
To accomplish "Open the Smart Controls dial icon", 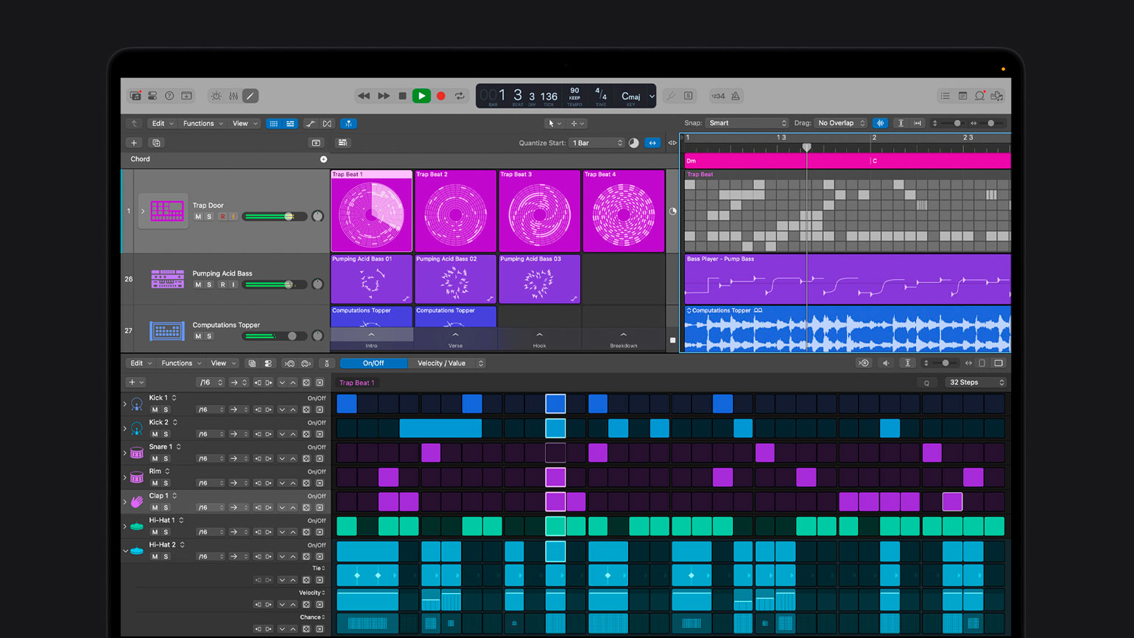I will [216, 96].
